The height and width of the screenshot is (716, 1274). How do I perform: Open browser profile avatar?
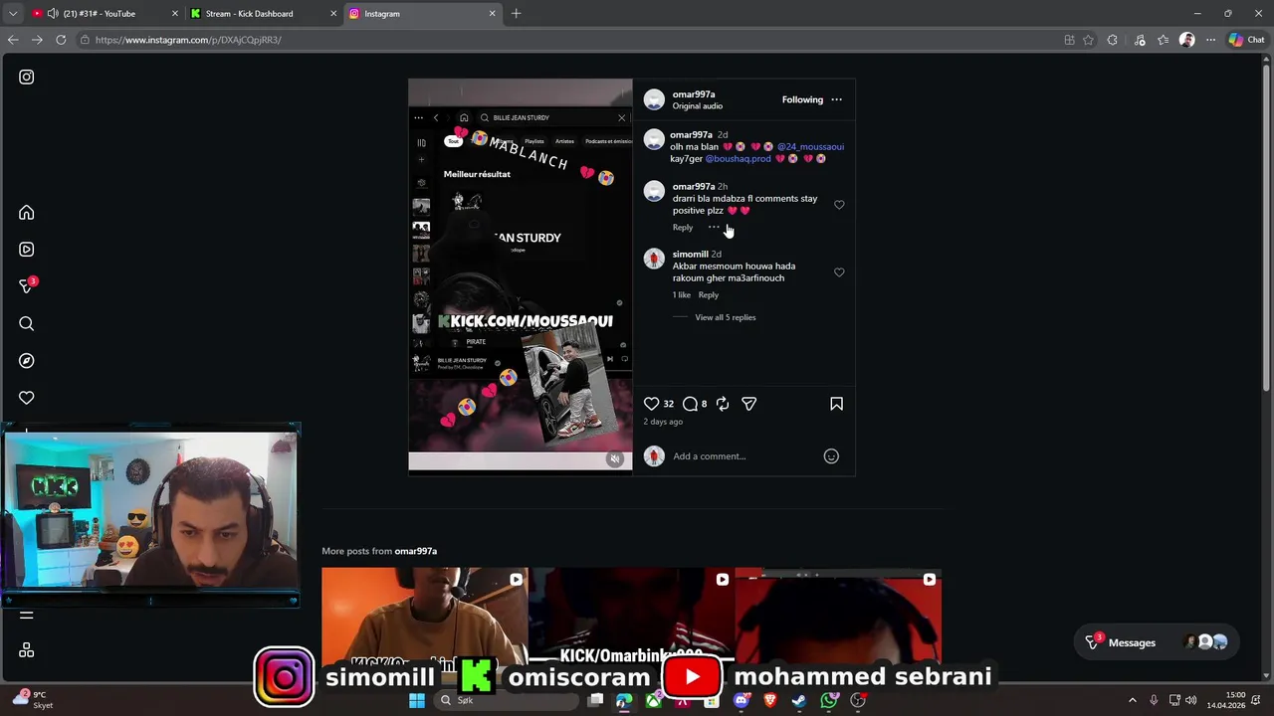(x=1186, y=40)
